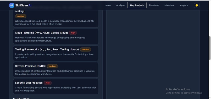The width and height of the screenshot is (211, 99).
Task: Click the Security Best Practices title
Action: (x=29, y=83)
